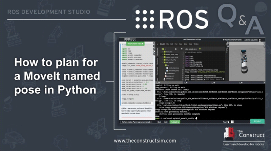The height and width of the screenshot is (151, 271).
Task: Click www.theconstructsim.com URL text
Action: pos(145,141)
